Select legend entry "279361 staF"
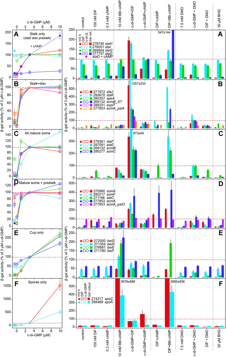 [103, 141]
